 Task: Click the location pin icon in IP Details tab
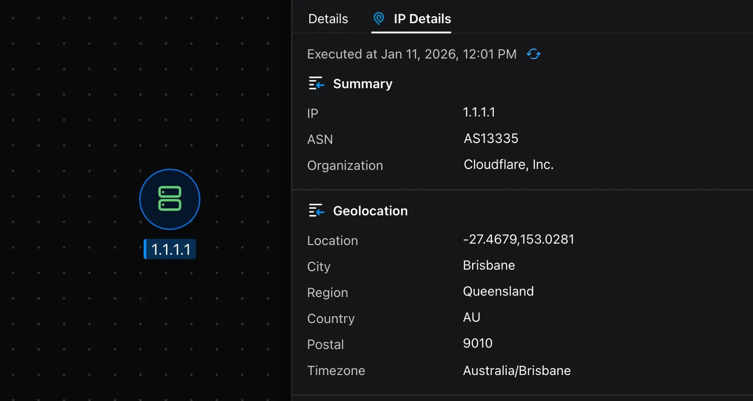pyautogui.click(x=379, y=19)
